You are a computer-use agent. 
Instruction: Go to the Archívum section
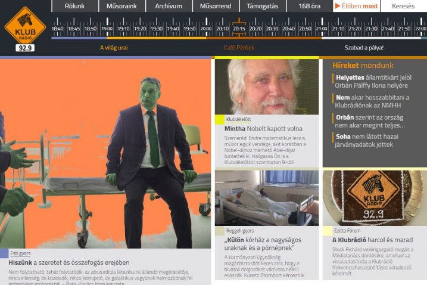click(169, 6)
